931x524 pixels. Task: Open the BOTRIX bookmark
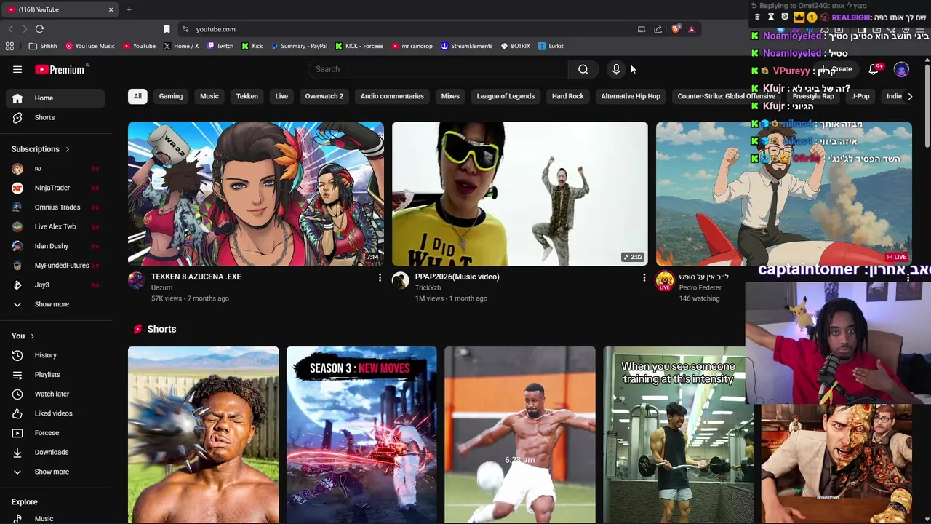(x=515, y=46)
